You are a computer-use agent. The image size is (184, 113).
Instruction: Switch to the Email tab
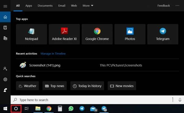62,6
